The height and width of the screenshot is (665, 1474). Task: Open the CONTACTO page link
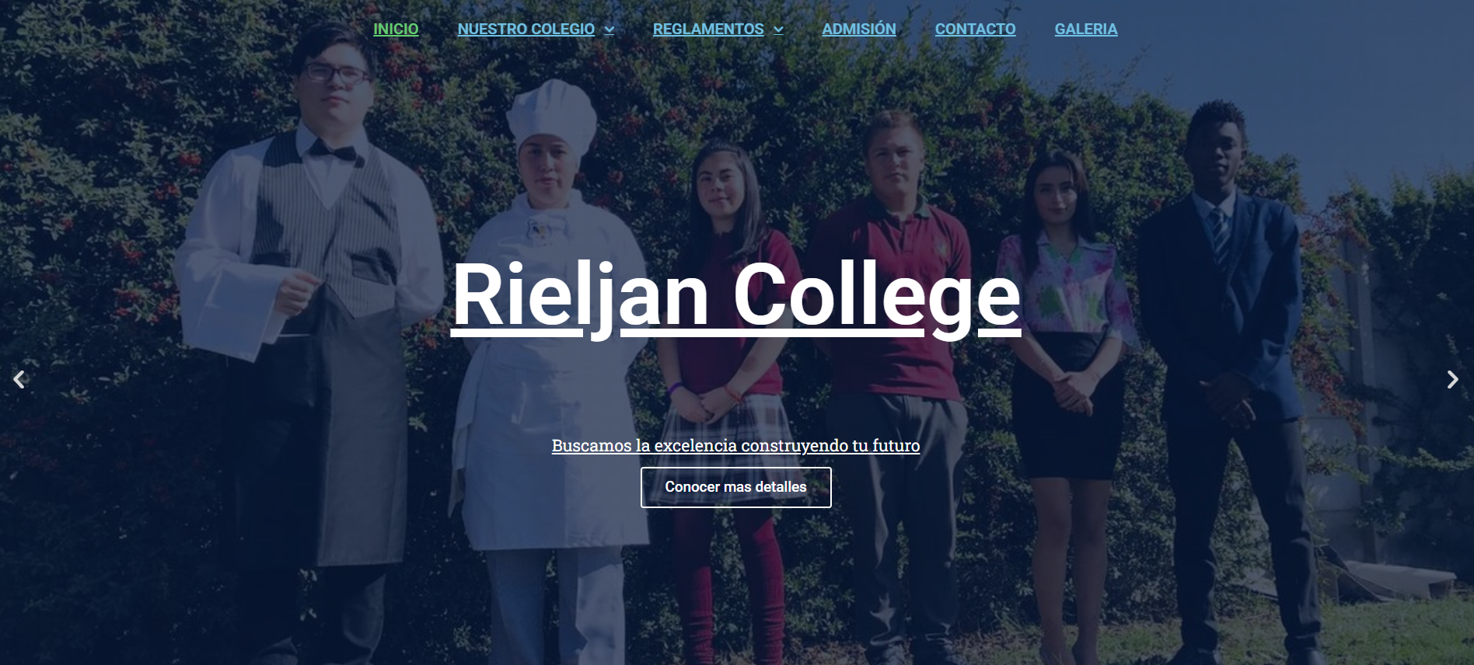click(975, 29)
